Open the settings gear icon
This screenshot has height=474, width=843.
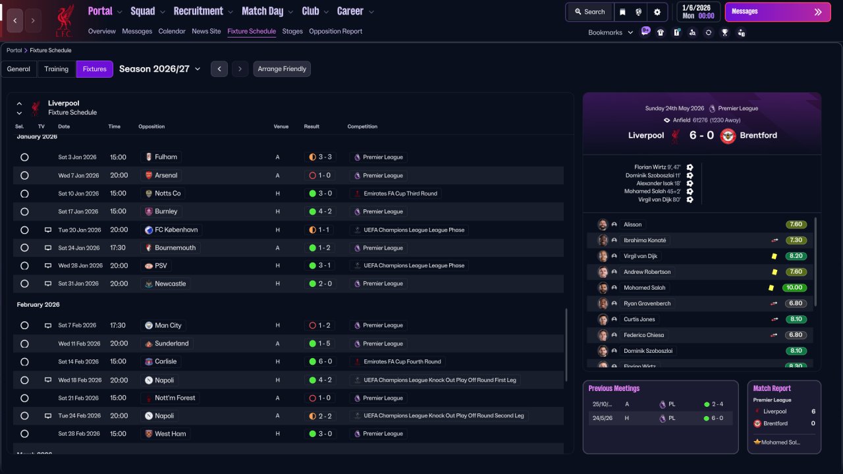tap(657, 12)
